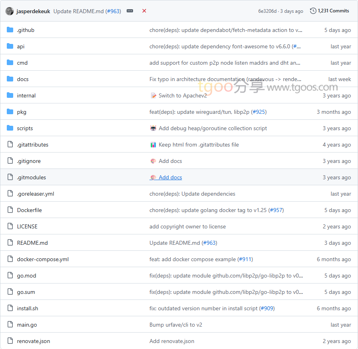Open the 1,231 Commits history
The width and height of the screenshot is (358, 349).
(330, 11)
